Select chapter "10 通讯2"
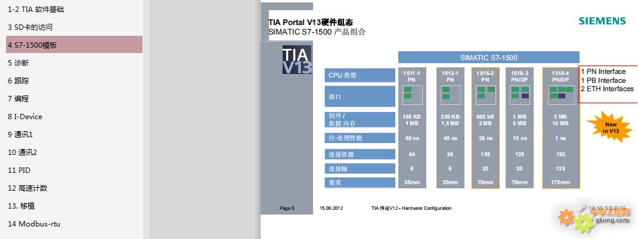Viewport: 638px width, 239px height. coord(22,153)
